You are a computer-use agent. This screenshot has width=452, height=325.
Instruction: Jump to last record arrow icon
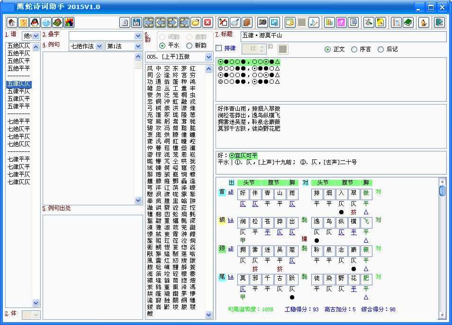(184, 22)
